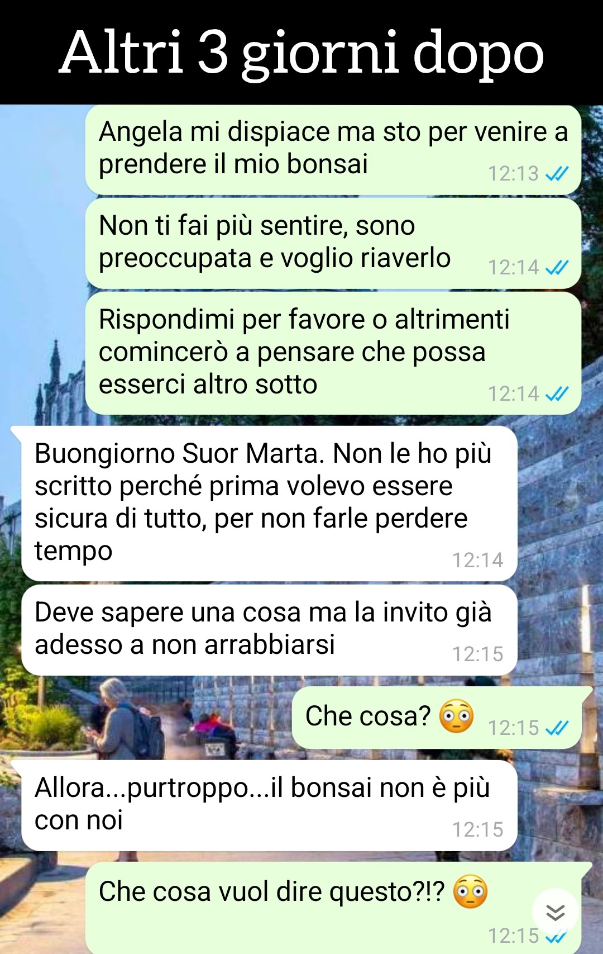Select message 'Che cosa vuol dire questo?!?'
Viewport: 603px width, 954px height.
[333, 908]
